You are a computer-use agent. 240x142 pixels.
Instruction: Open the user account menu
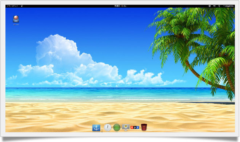coord(229,6)
